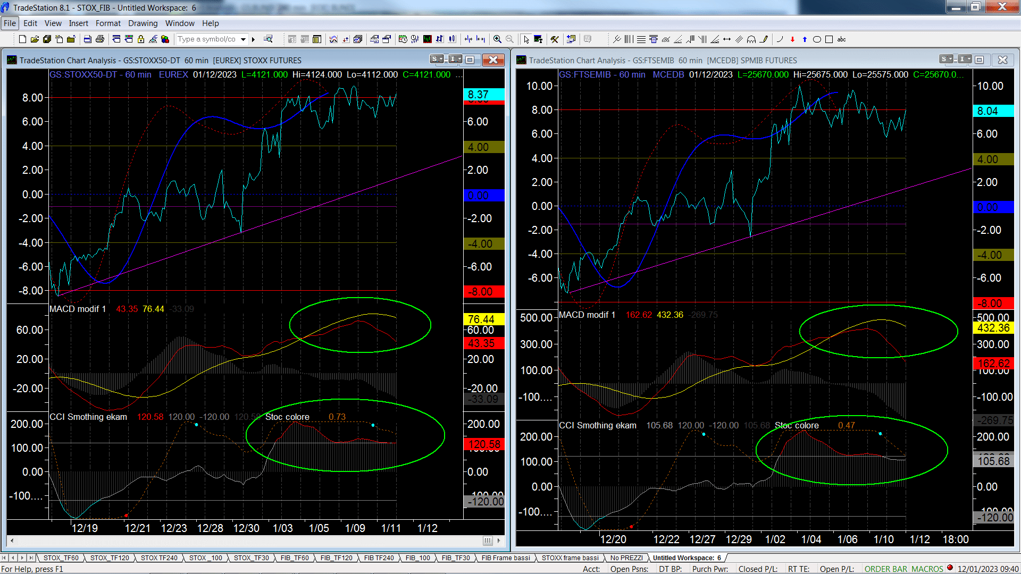
Task: Switch to the STOX_TF60 workspace tab
Action: pos(61,558)
